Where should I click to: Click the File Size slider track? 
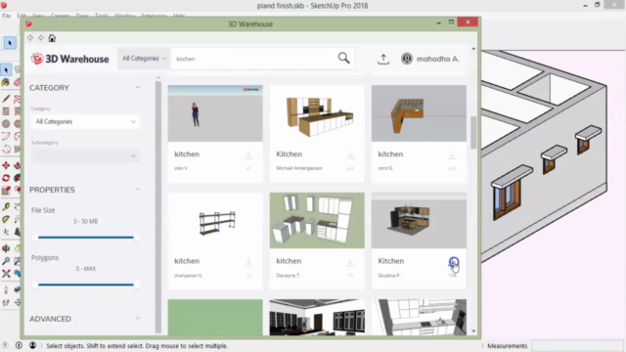pos(85,238)
